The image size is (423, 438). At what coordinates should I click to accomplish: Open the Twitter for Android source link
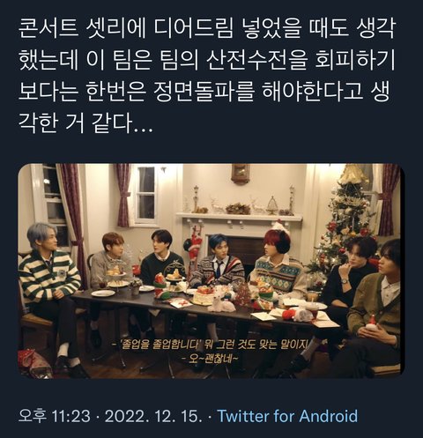[x=287, y=416]
